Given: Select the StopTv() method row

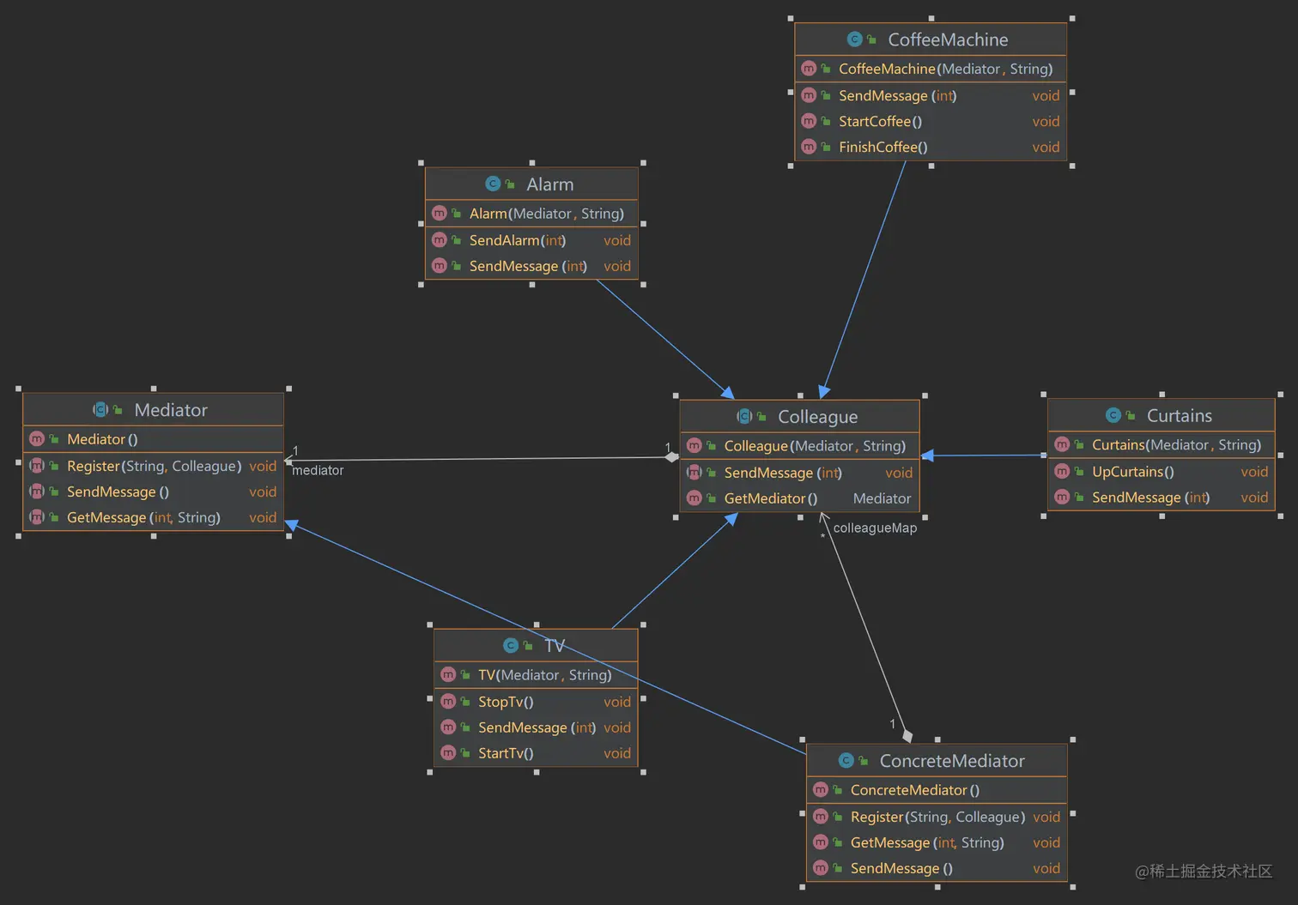Looking at the screenshot, I should click(536, 702).
